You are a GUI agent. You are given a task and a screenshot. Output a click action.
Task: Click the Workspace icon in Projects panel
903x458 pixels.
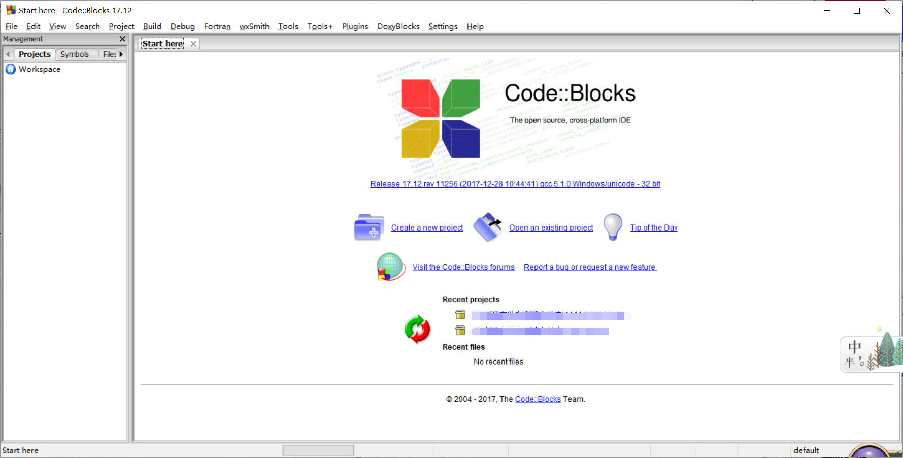[x=11, y=69]
